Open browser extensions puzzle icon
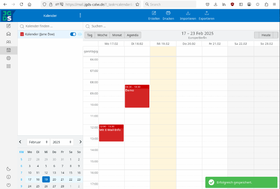The image size is (280, 189). click(266, 4)
